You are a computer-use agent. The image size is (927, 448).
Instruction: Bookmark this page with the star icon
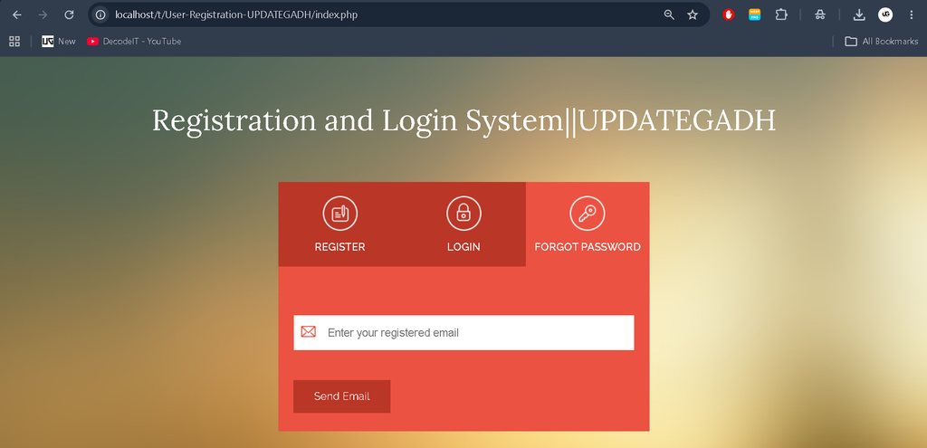(x=693, y=14)
